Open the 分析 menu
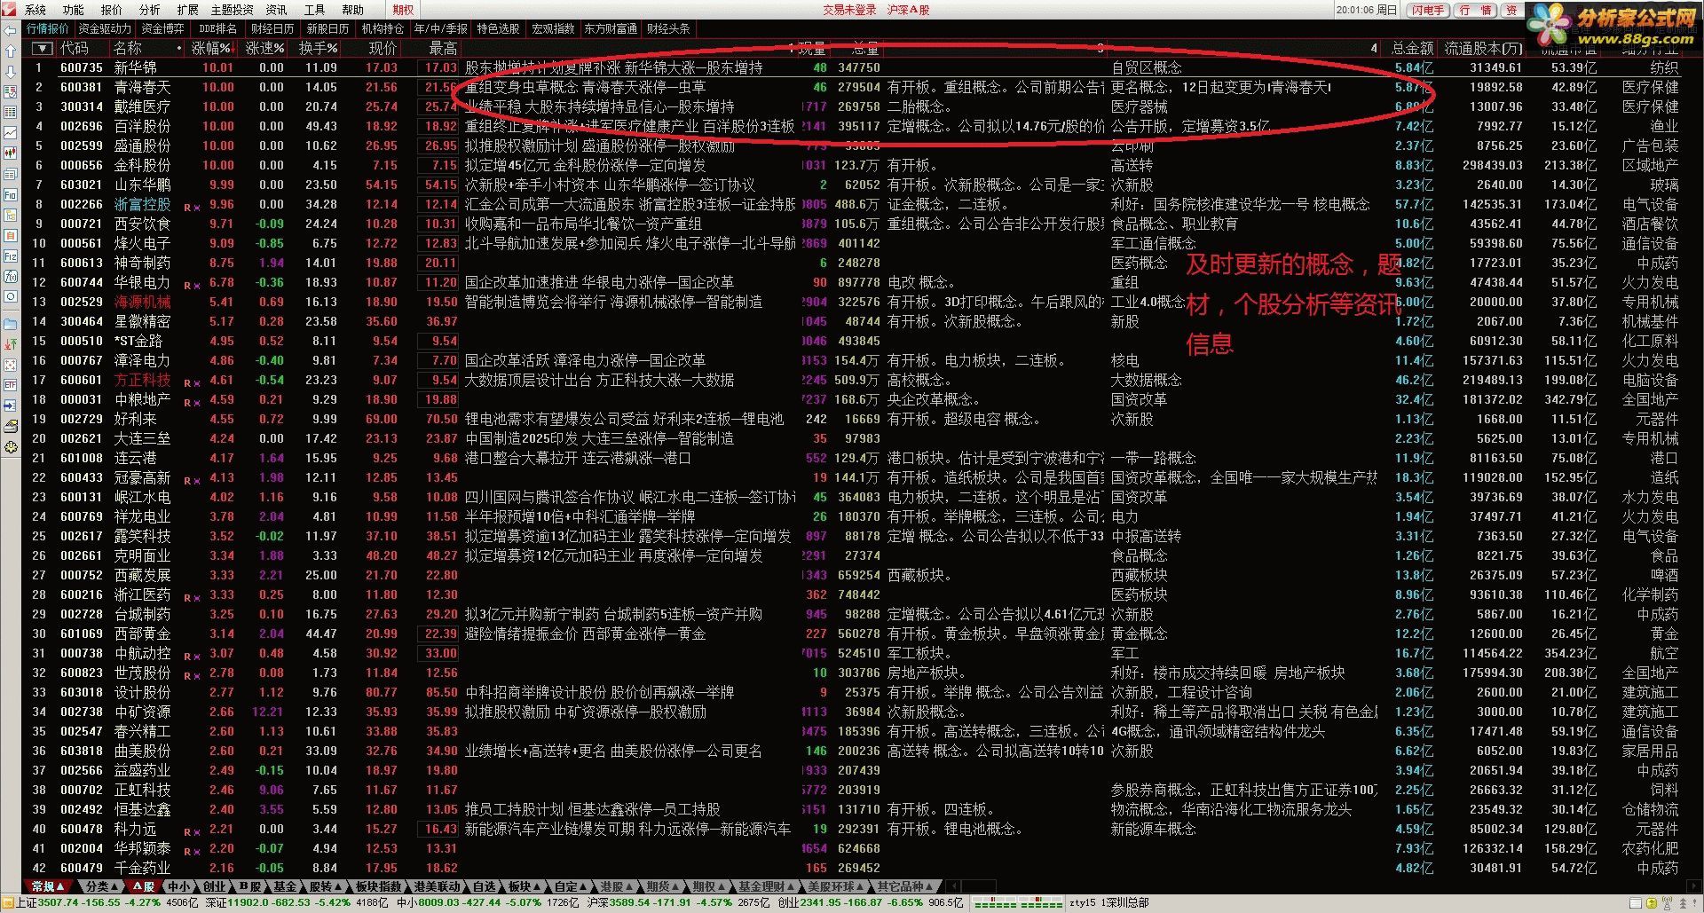Screen dimensions: 1704x913 coord(150,10)
